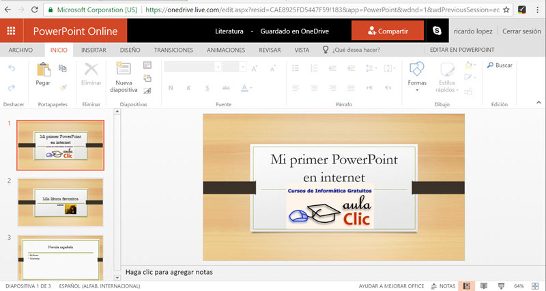Fit slide to window icon
The height and width of the screenshot is (291, 546).
pos(535,286)
